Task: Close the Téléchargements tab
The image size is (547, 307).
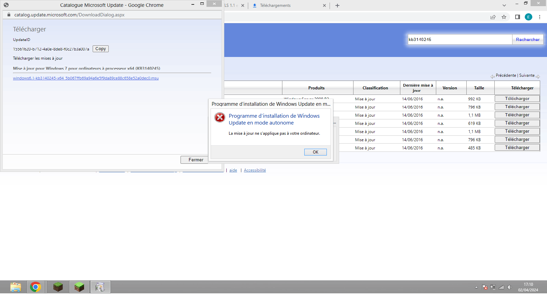Action: coord(324,5)
